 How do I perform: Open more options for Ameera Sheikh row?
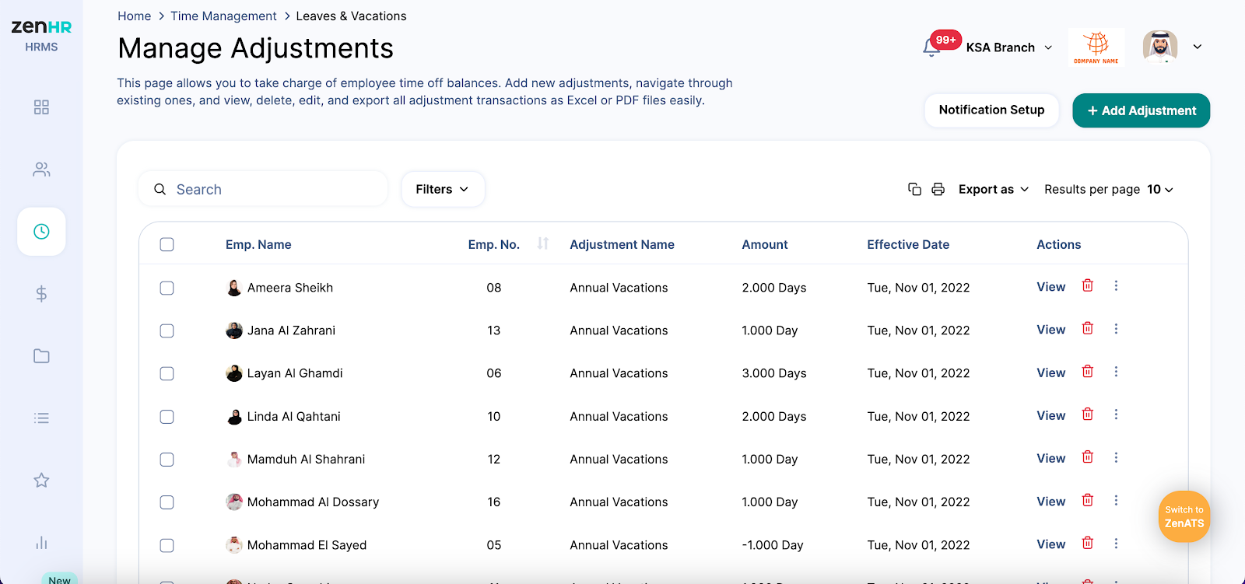[x=1116, y=285]
